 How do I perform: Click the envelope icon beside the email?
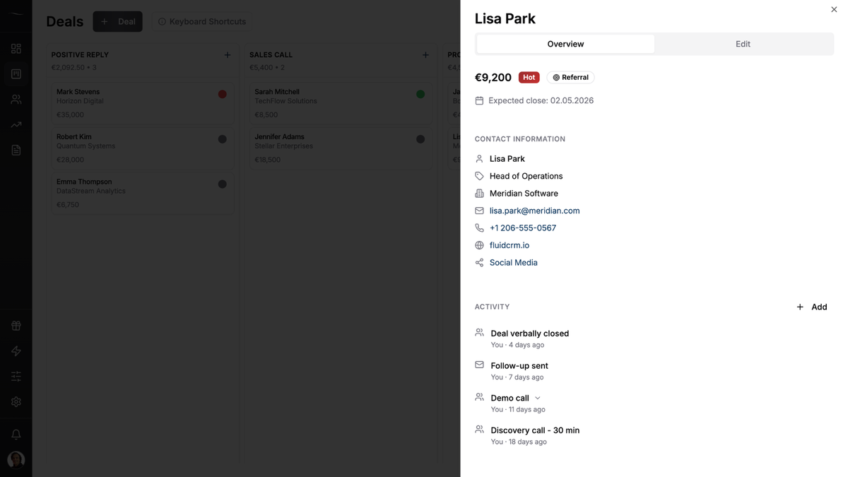point(479,211)
